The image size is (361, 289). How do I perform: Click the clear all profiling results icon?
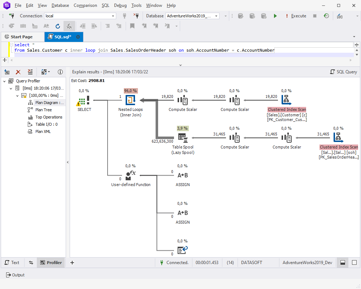coord(30,72)
